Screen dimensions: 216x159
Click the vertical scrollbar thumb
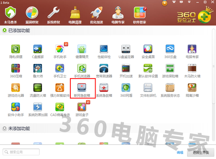214,66
